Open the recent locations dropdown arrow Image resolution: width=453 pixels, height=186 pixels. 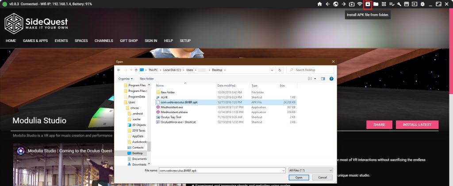[131, 70]
